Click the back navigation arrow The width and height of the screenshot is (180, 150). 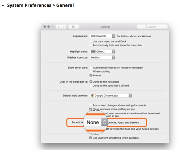[59, 27]
